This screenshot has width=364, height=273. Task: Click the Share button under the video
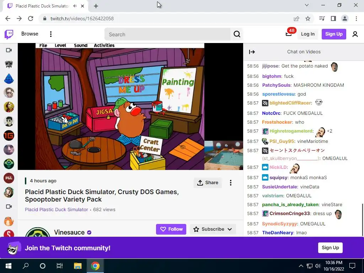pyautogui.click(x=208, y=183)
